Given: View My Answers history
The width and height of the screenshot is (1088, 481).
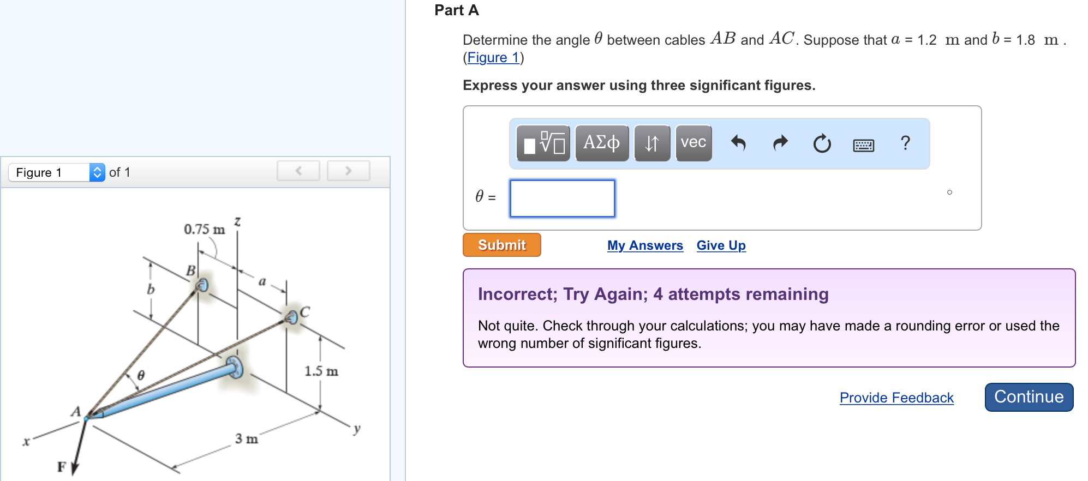Looking at the screenshot, I should coord(645,245).
